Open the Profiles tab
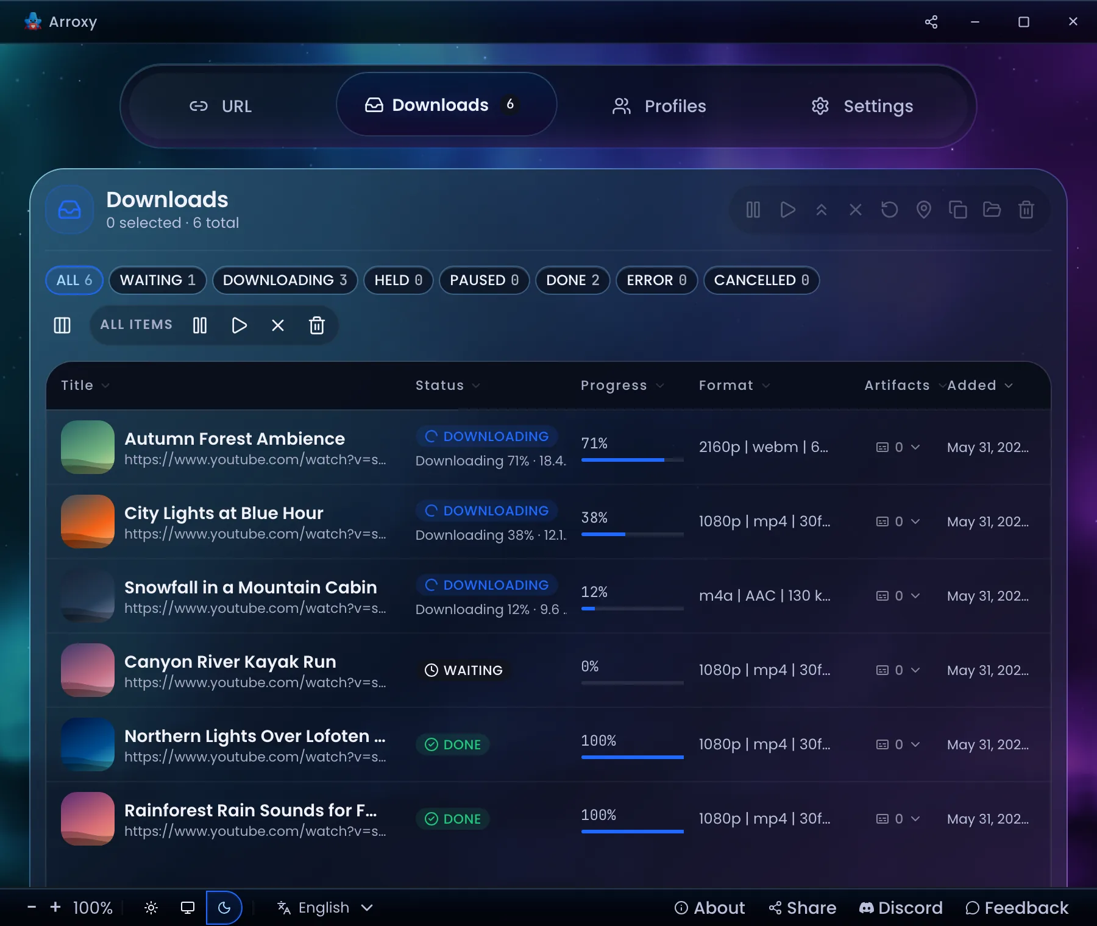The width and height of the screenshot is (1097, 926). (x=659, y=106)
